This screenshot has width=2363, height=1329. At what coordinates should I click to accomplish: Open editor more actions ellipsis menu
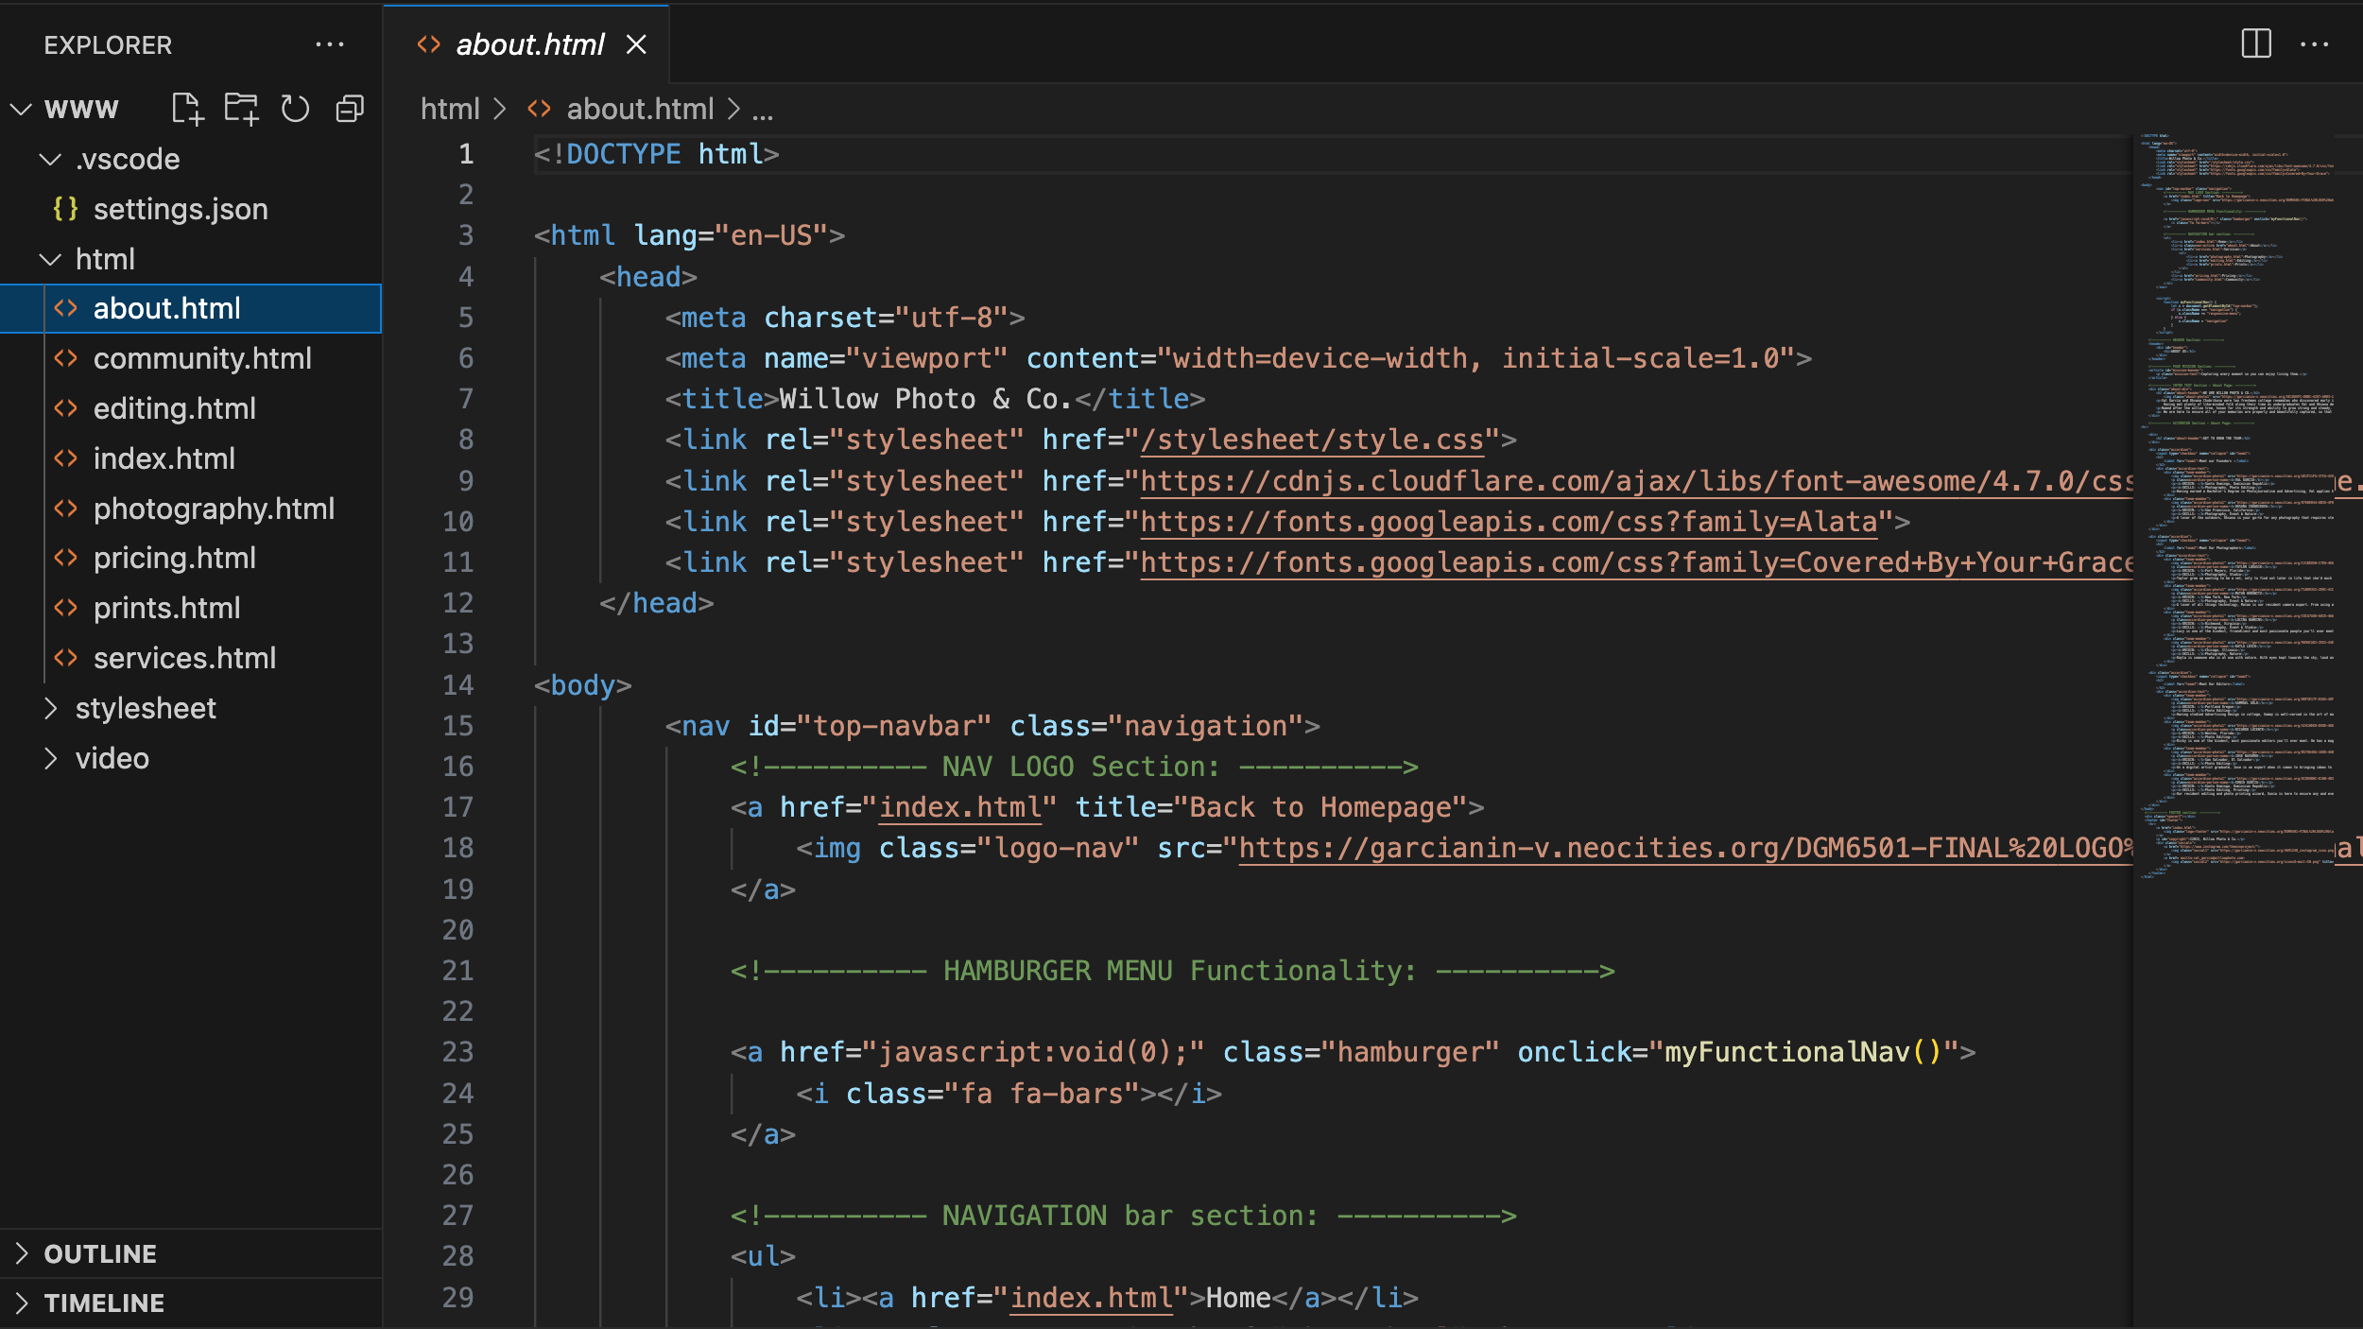pyautogui.click(x=2314, y=44)
